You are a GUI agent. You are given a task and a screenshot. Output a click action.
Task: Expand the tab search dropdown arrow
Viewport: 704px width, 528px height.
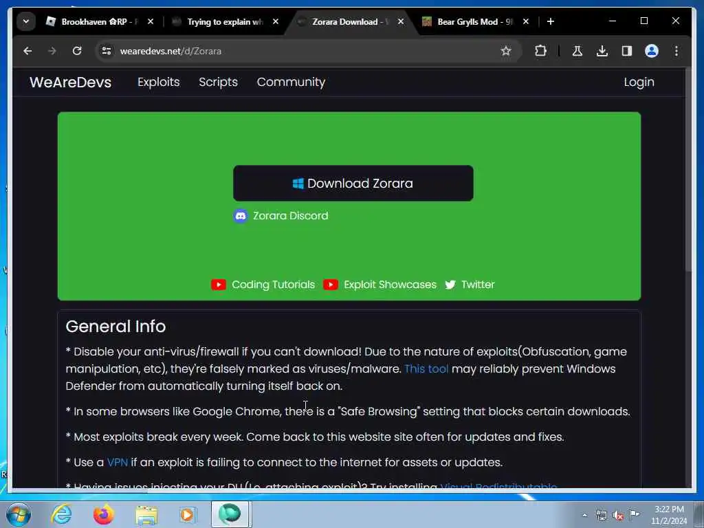pos(26,21)
